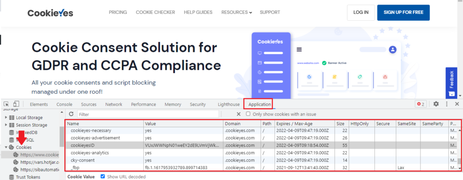
Task: Toggle Only show cookies with an issue
Action: (x=248, y=114)
